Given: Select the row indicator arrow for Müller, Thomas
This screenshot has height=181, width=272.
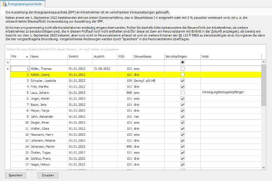Looking at the screenshot, I should [x=8, y=69].
